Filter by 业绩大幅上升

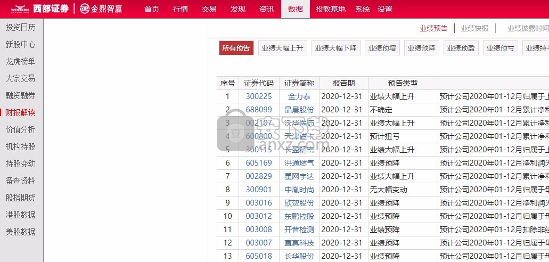click(x=283, y=48)
